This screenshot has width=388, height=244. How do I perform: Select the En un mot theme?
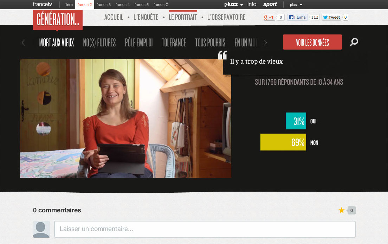click(246, 43)
